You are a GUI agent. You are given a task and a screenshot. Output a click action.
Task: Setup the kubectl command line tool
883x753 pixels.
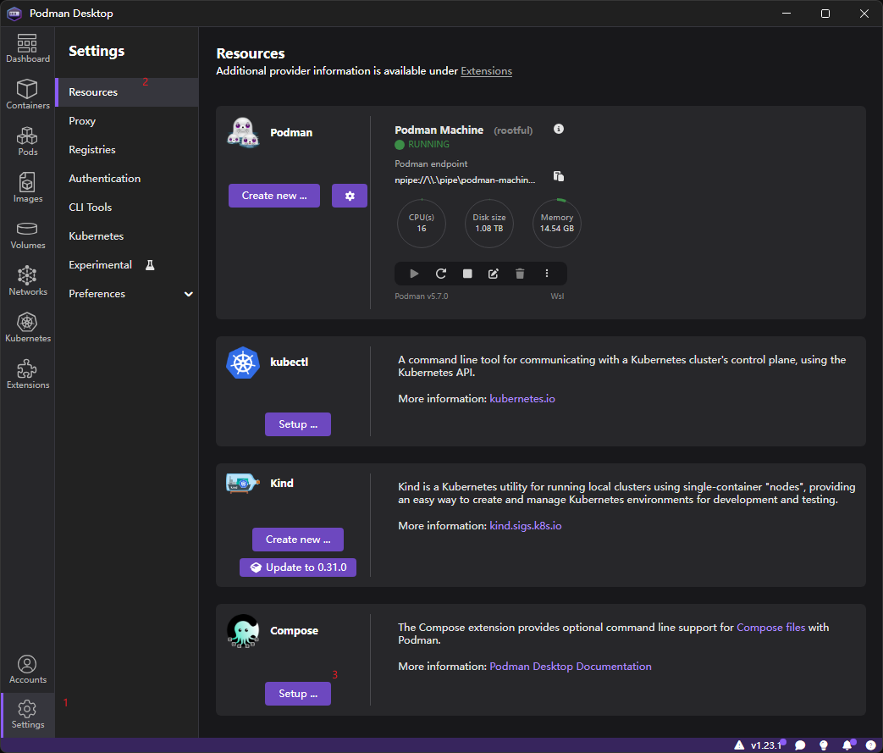(298, 424)
